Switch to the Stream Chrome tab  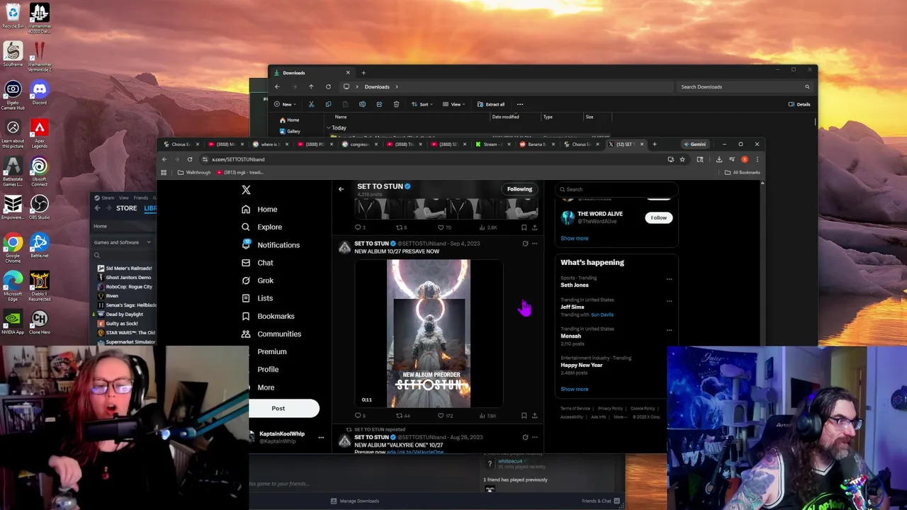[x=492, y=144]
